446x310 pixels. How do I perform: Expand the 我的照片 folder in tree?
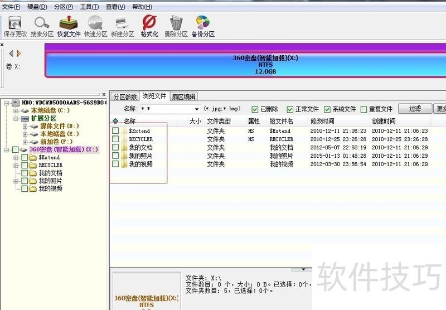(x=16, y=181)
